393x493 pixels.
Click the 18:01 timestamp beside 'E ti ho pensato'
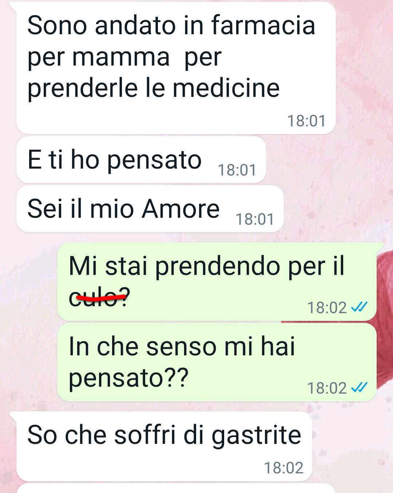tap(237, 170)
